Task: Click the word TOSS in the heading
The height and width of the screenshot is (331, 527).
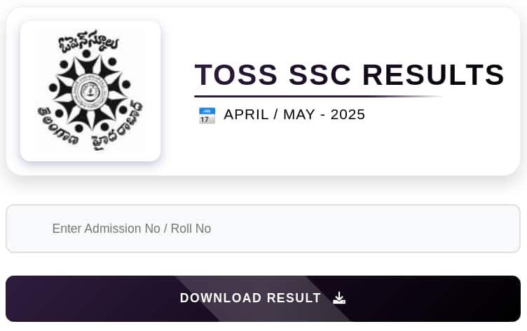Action: (236, 74)
